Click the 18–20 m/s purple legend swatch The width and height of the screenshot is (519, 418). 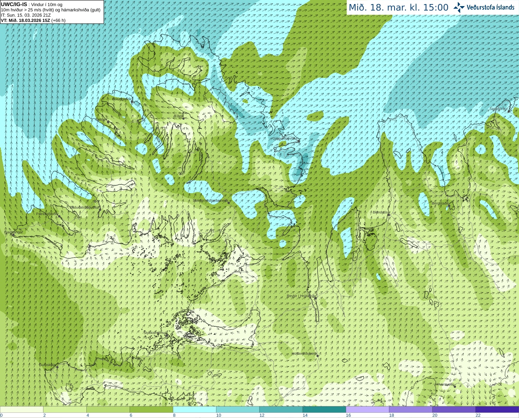coord(411,409)
